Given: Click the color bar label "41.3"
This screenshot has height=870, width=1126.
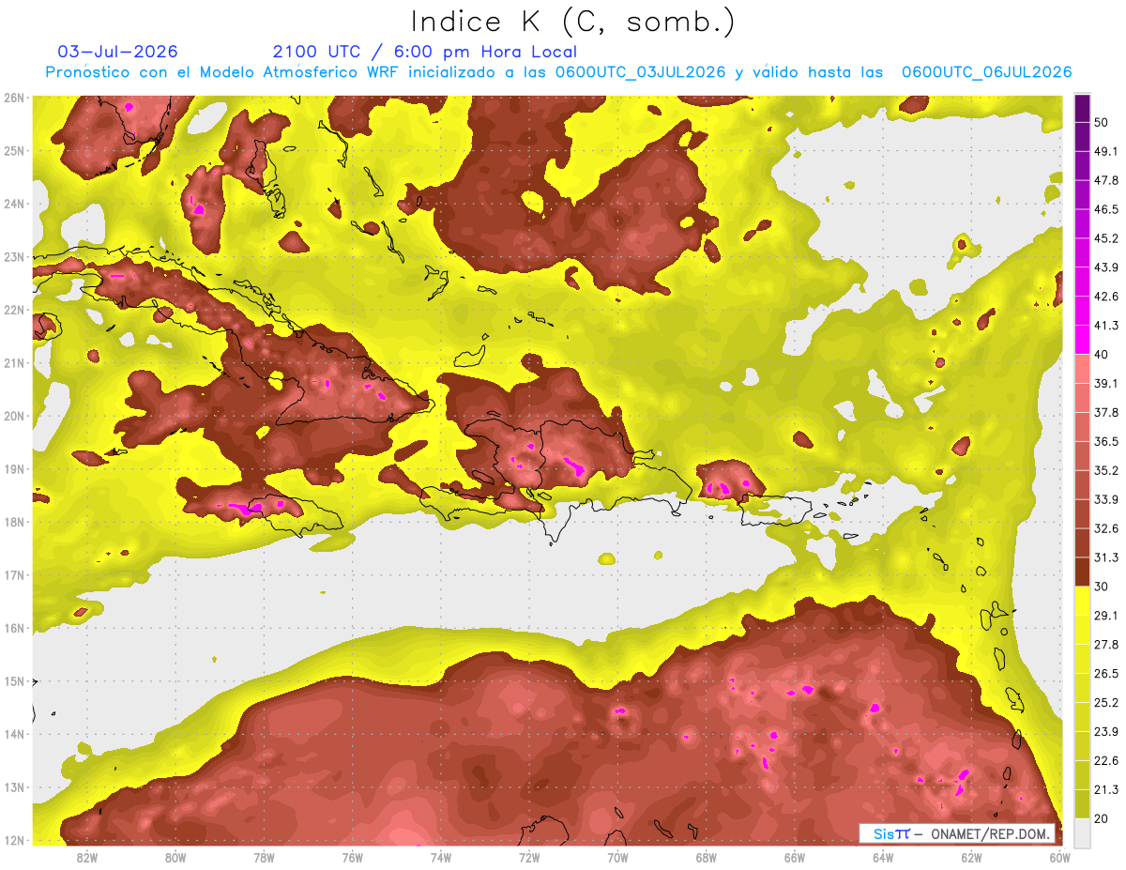Looking at the screenshot, I should [x=1106, y=326].
